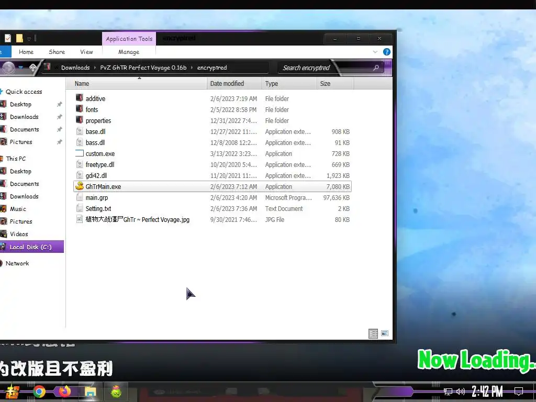Click the Text Document type cell
Viewport: 536px width, 402px height.
click(284, 208)
